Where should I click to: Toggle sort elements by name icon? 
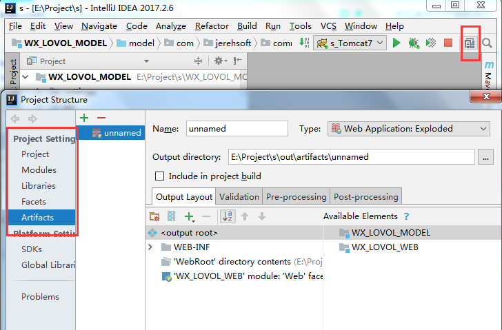(x=228, y=216)
